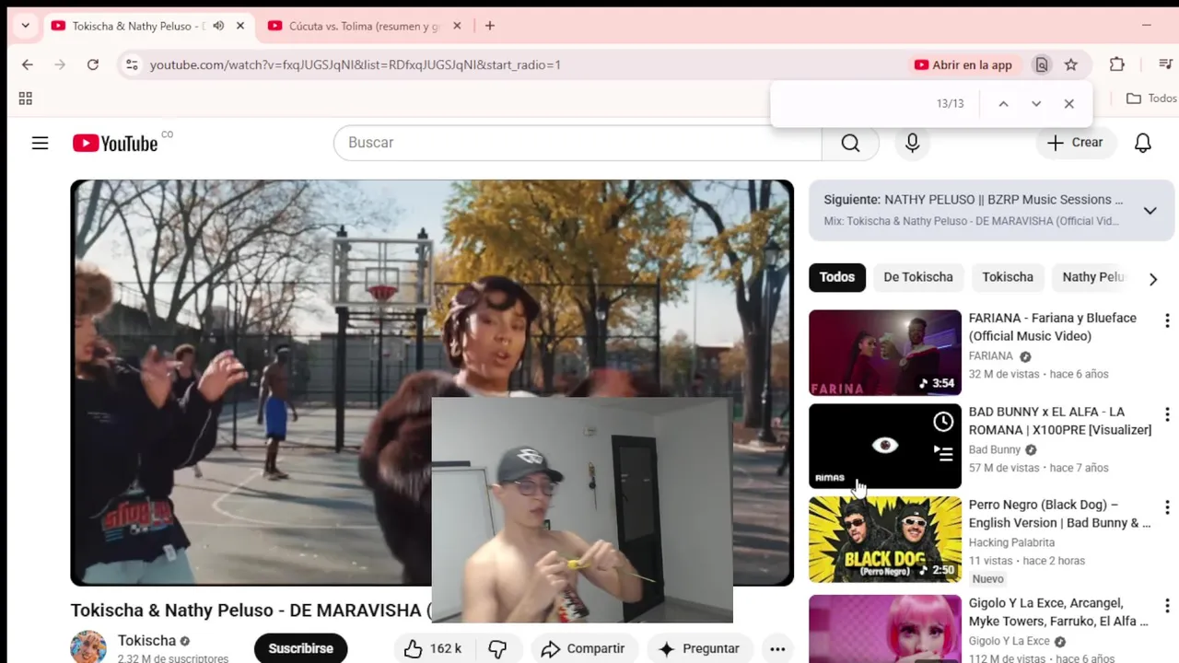This screenshot has height=663, width=1179.
Task: Select the Todos filter chip
Action: (837, 277)
